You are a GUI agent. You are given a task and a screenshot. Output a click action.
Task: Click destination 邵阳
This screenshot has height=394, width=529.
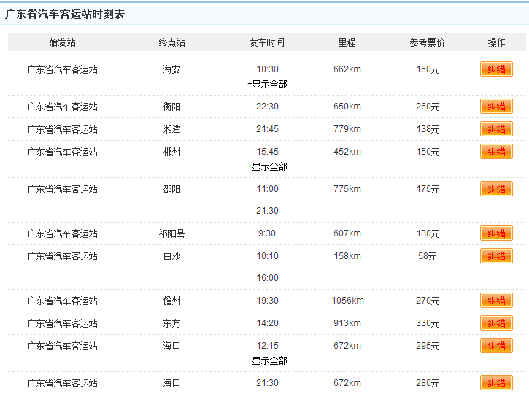pyautogui.click(x=171, y=189)
